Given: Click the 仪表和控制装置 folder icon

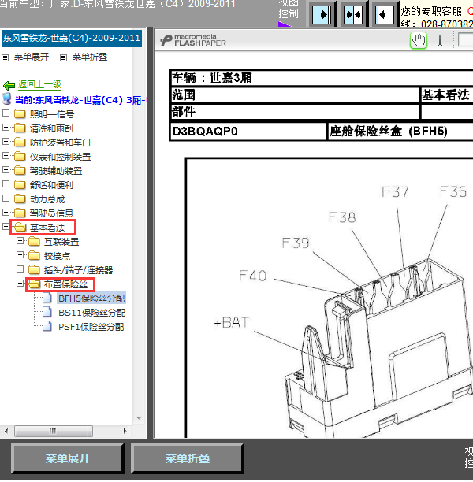Looking at the screenshot, I should [x=20, y=157].
